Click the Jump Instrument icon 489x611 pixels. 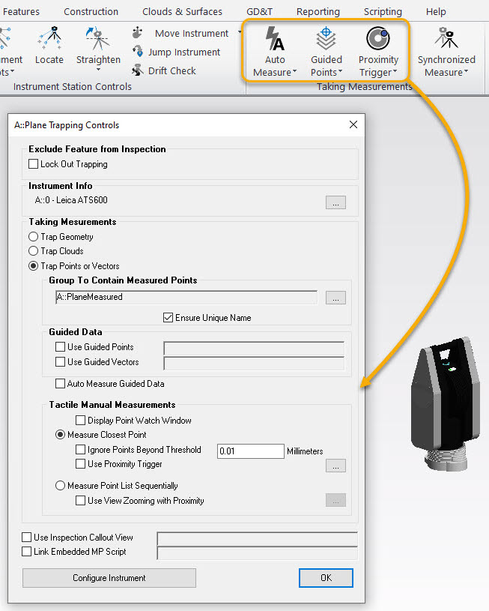coord(138,51)
